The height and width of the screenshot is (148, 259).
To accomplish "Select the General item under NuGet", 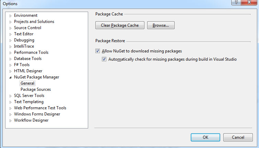I will click(x=27, y=83).
